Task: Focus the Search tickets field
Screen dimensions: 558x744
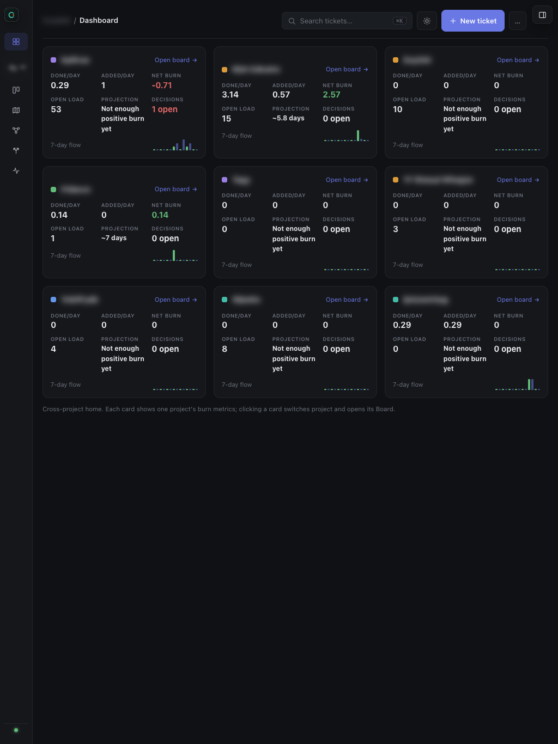Action: click(347, 21)
